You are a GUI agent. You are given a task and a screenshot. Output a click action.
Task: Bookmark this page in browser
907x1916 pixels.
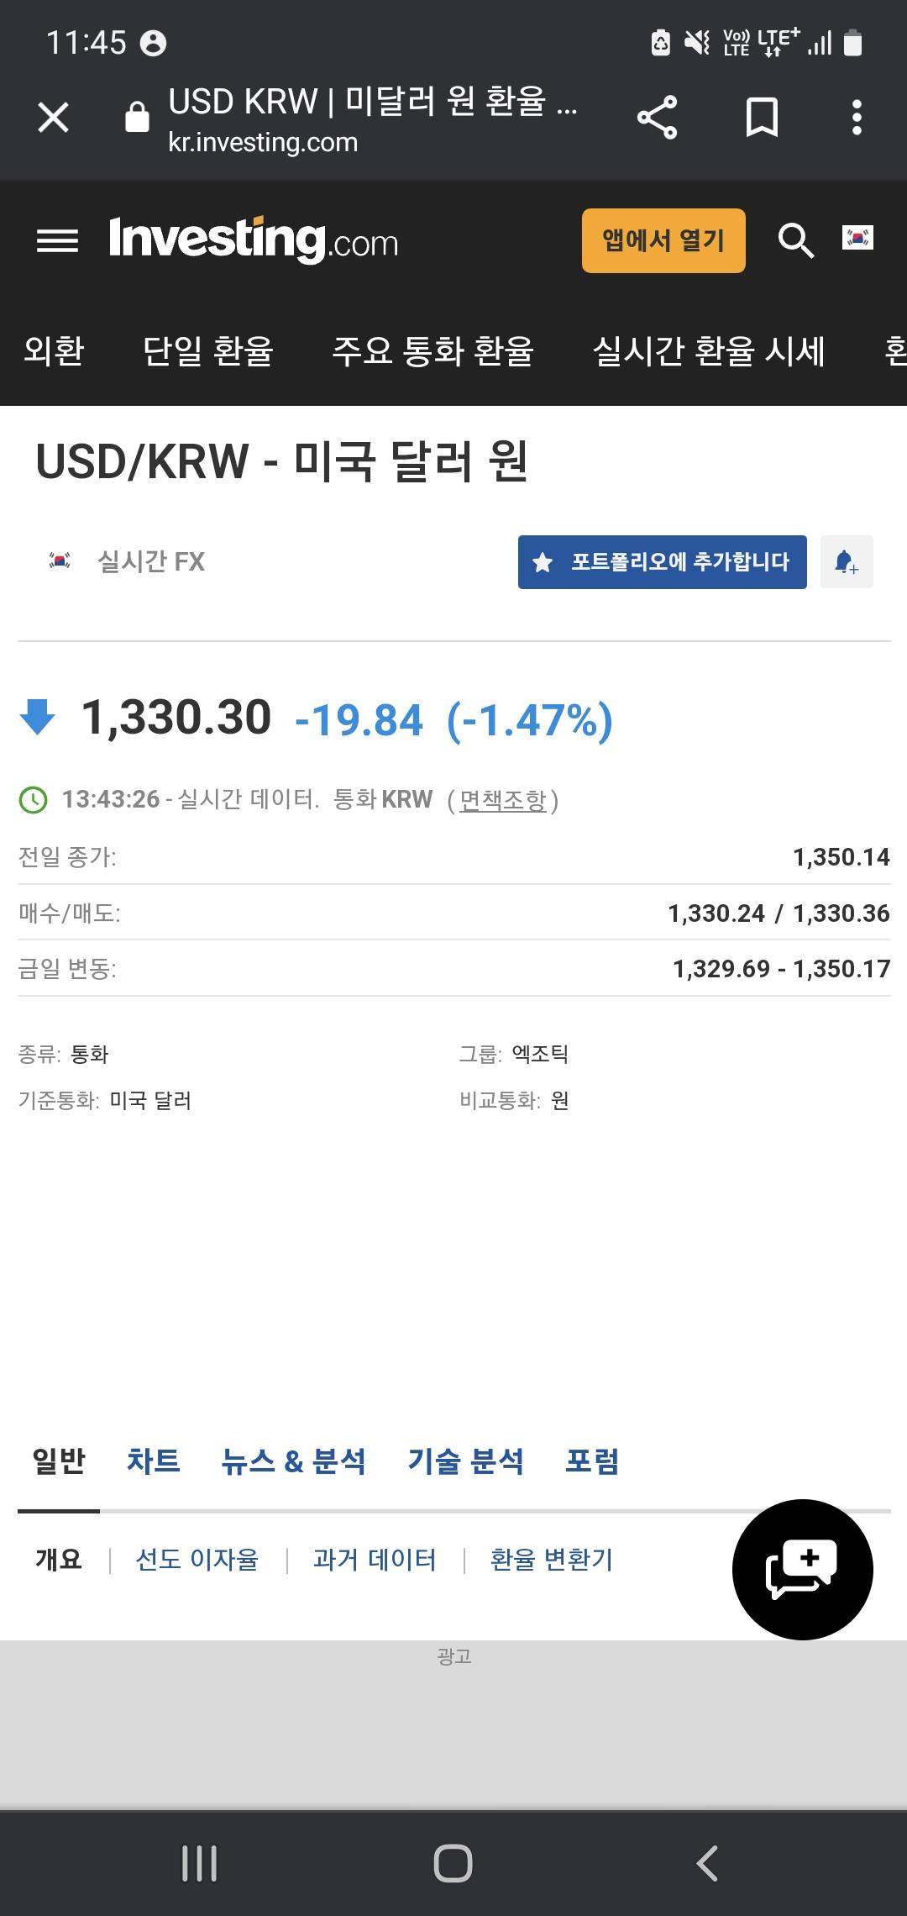coord(762,117)
